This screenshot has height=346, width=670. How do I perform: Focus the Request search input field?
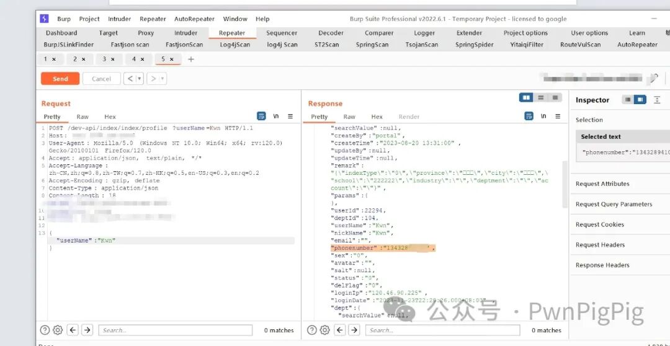175,330
